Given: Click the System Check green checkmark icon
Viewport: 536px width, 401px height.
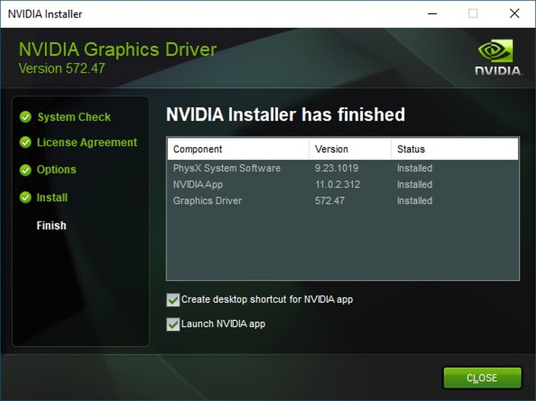Looking at the screenshot, I should [x=26, y=117].
